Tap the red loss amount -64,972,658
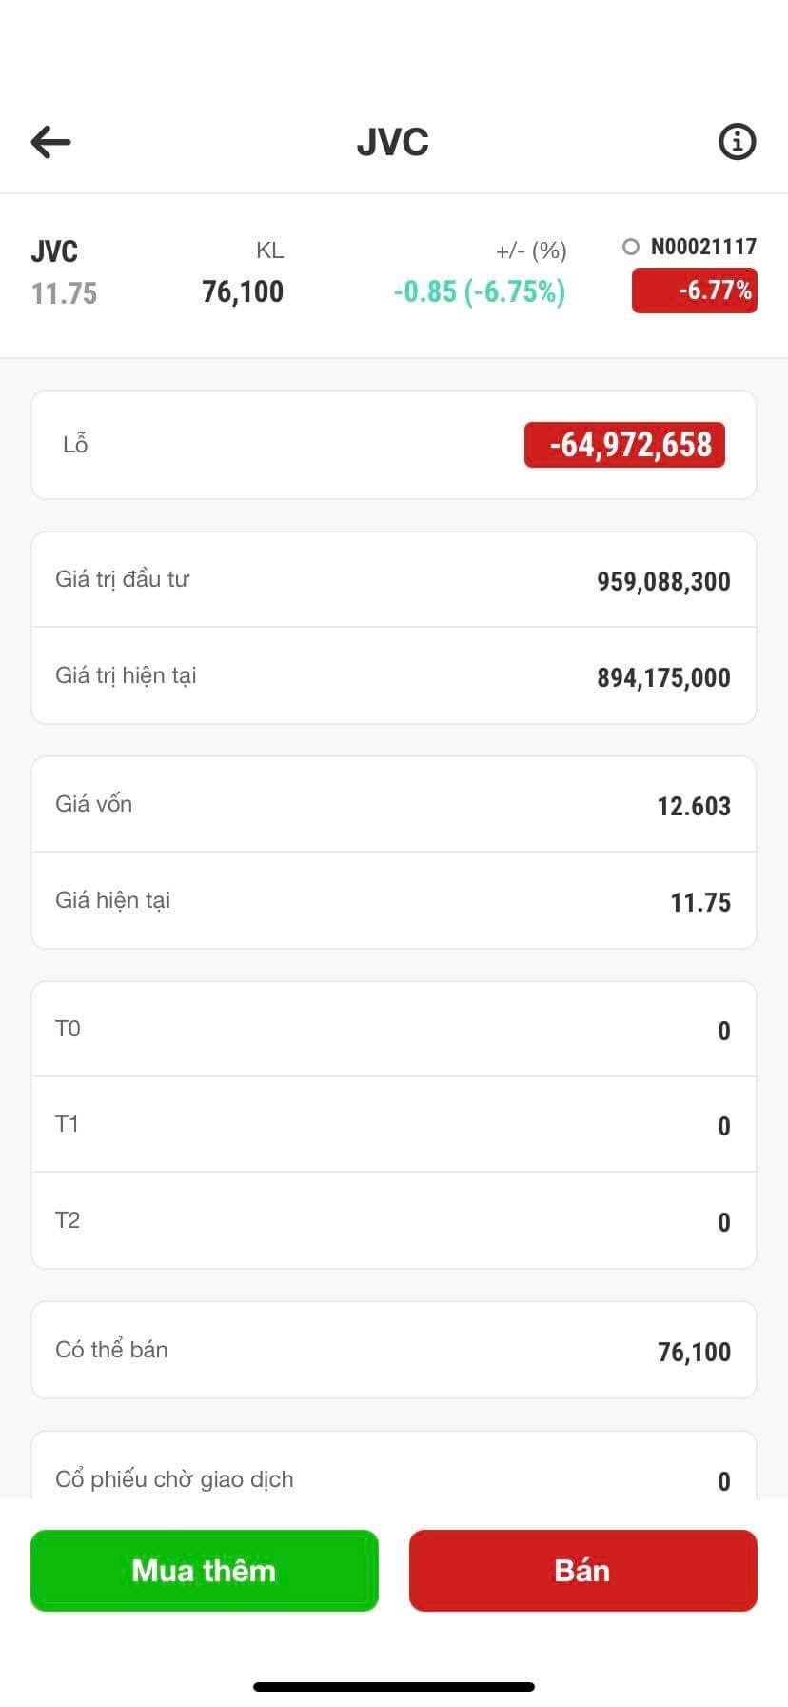Image resolution: width=788 pixels, height=1707 pixels. tap(624, 445)
